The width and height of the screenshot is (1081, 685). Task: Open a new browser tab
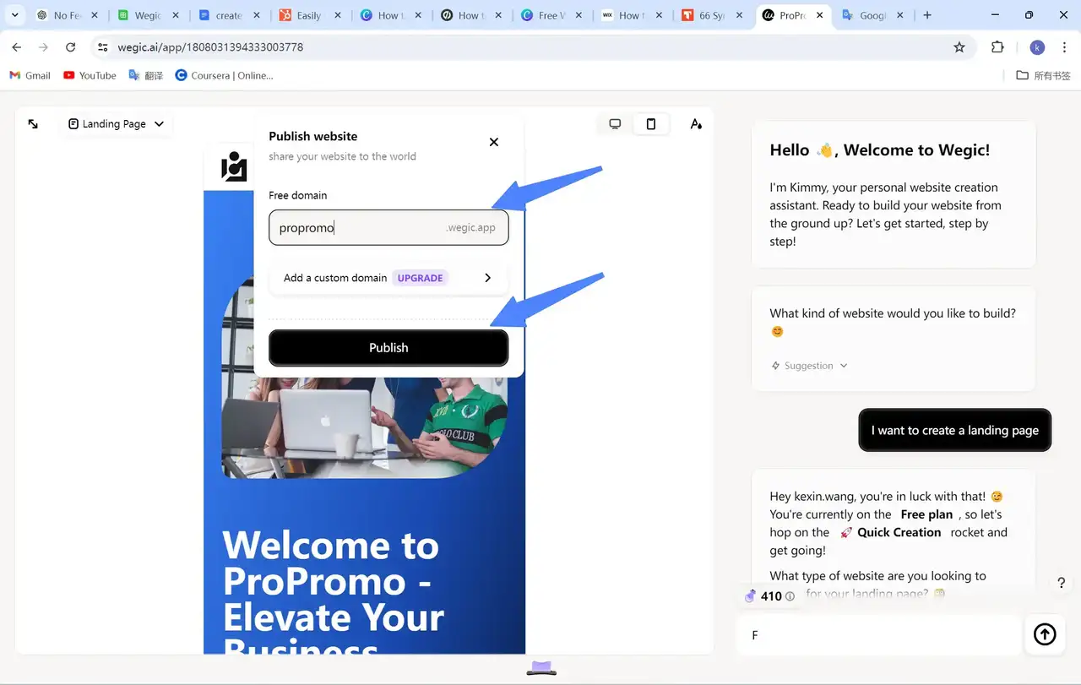927,15
